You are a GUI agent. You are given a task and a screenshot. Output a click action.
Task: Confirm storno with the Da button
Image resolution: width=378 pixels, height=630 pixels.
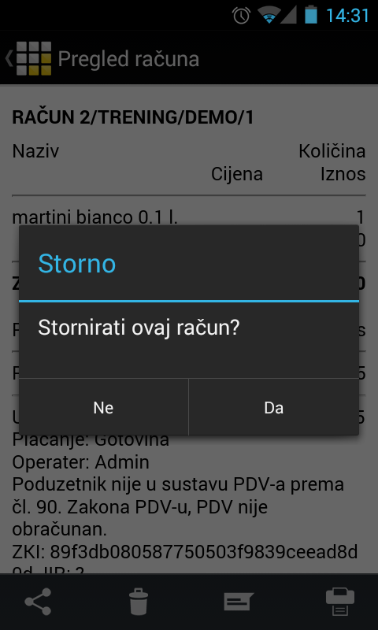(273, 407)
